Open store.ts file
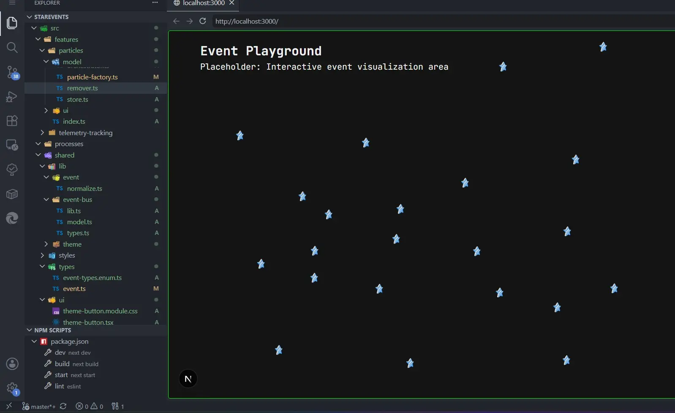Viewport: 675px width, 413px height. coord(77,99)
